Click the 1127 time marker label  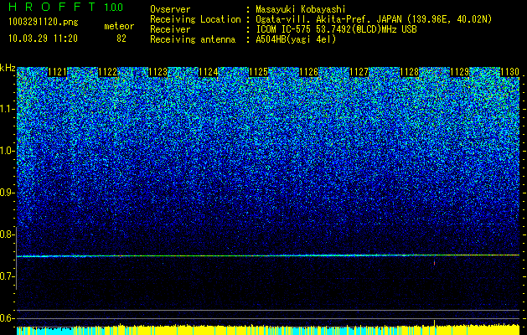click(359, 72)
